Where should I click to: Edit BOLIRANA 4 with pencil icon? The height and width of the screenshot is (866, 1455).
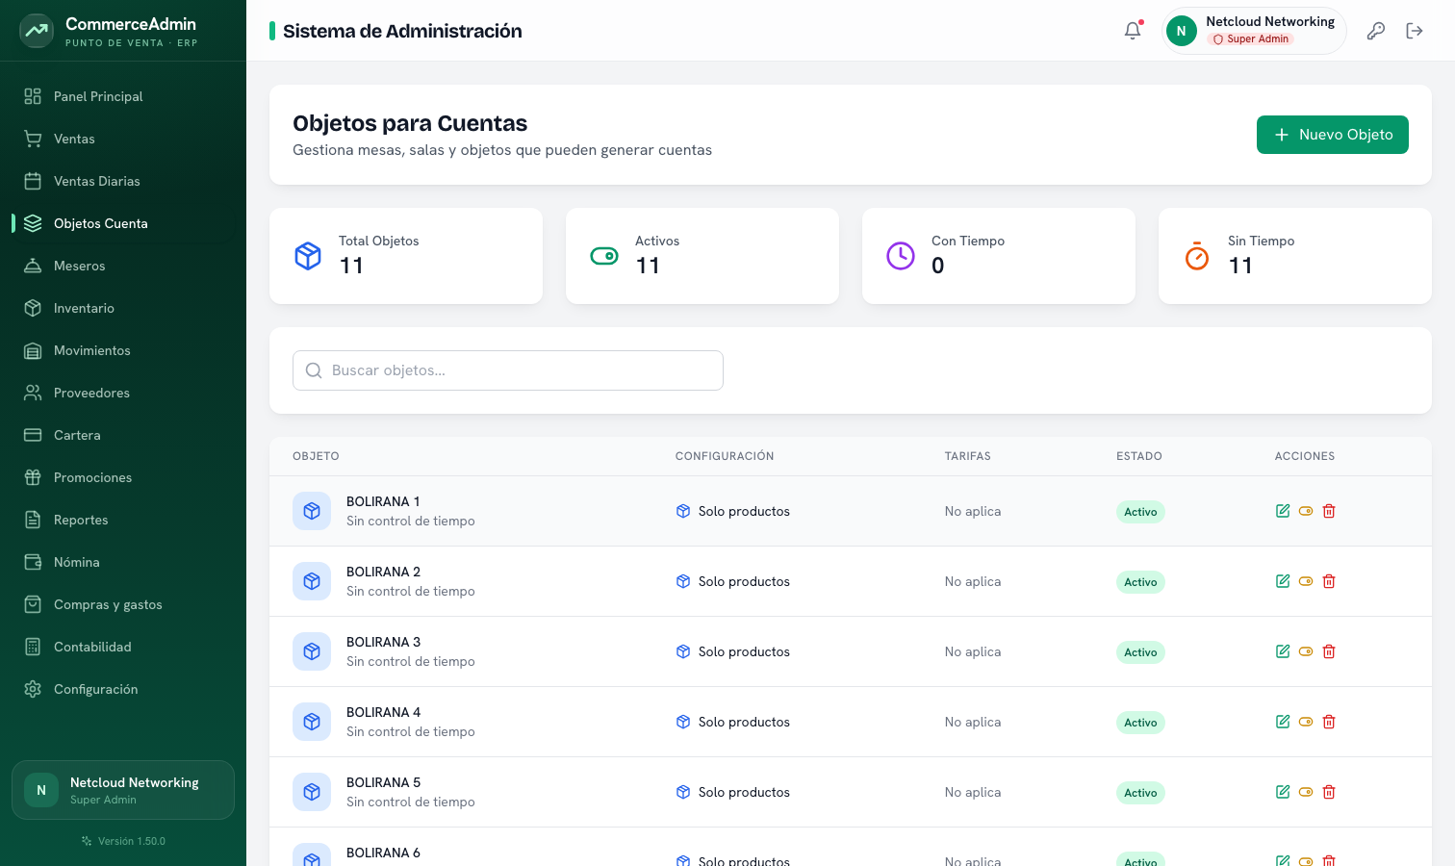1283,722
